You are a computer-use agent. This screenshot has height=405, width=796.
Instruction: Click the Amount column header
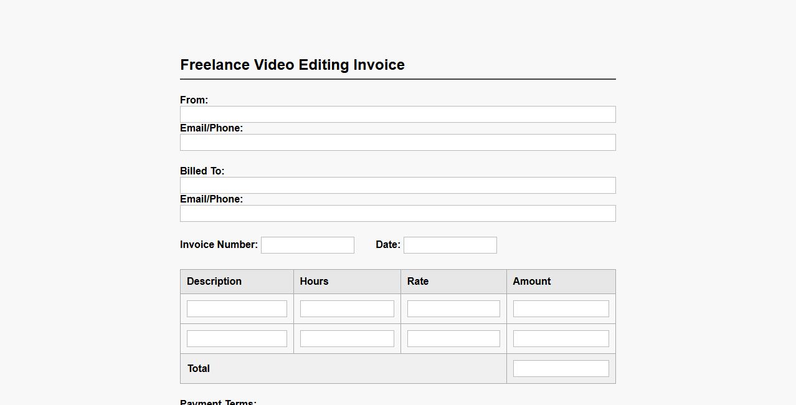click(x=532, y=282)
